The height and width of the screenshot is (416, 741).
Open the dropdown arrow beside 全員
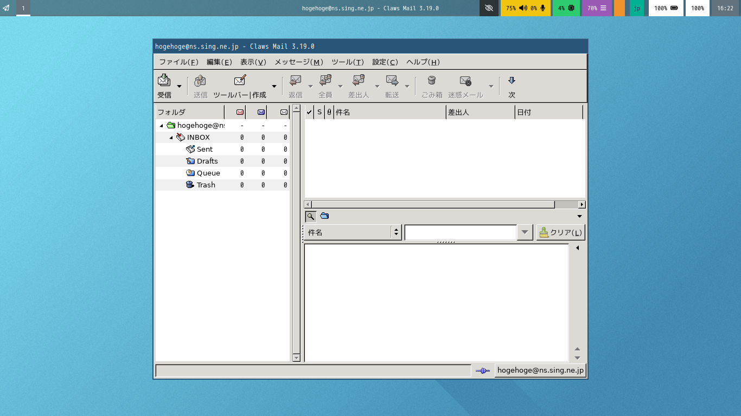click(341, 87)
